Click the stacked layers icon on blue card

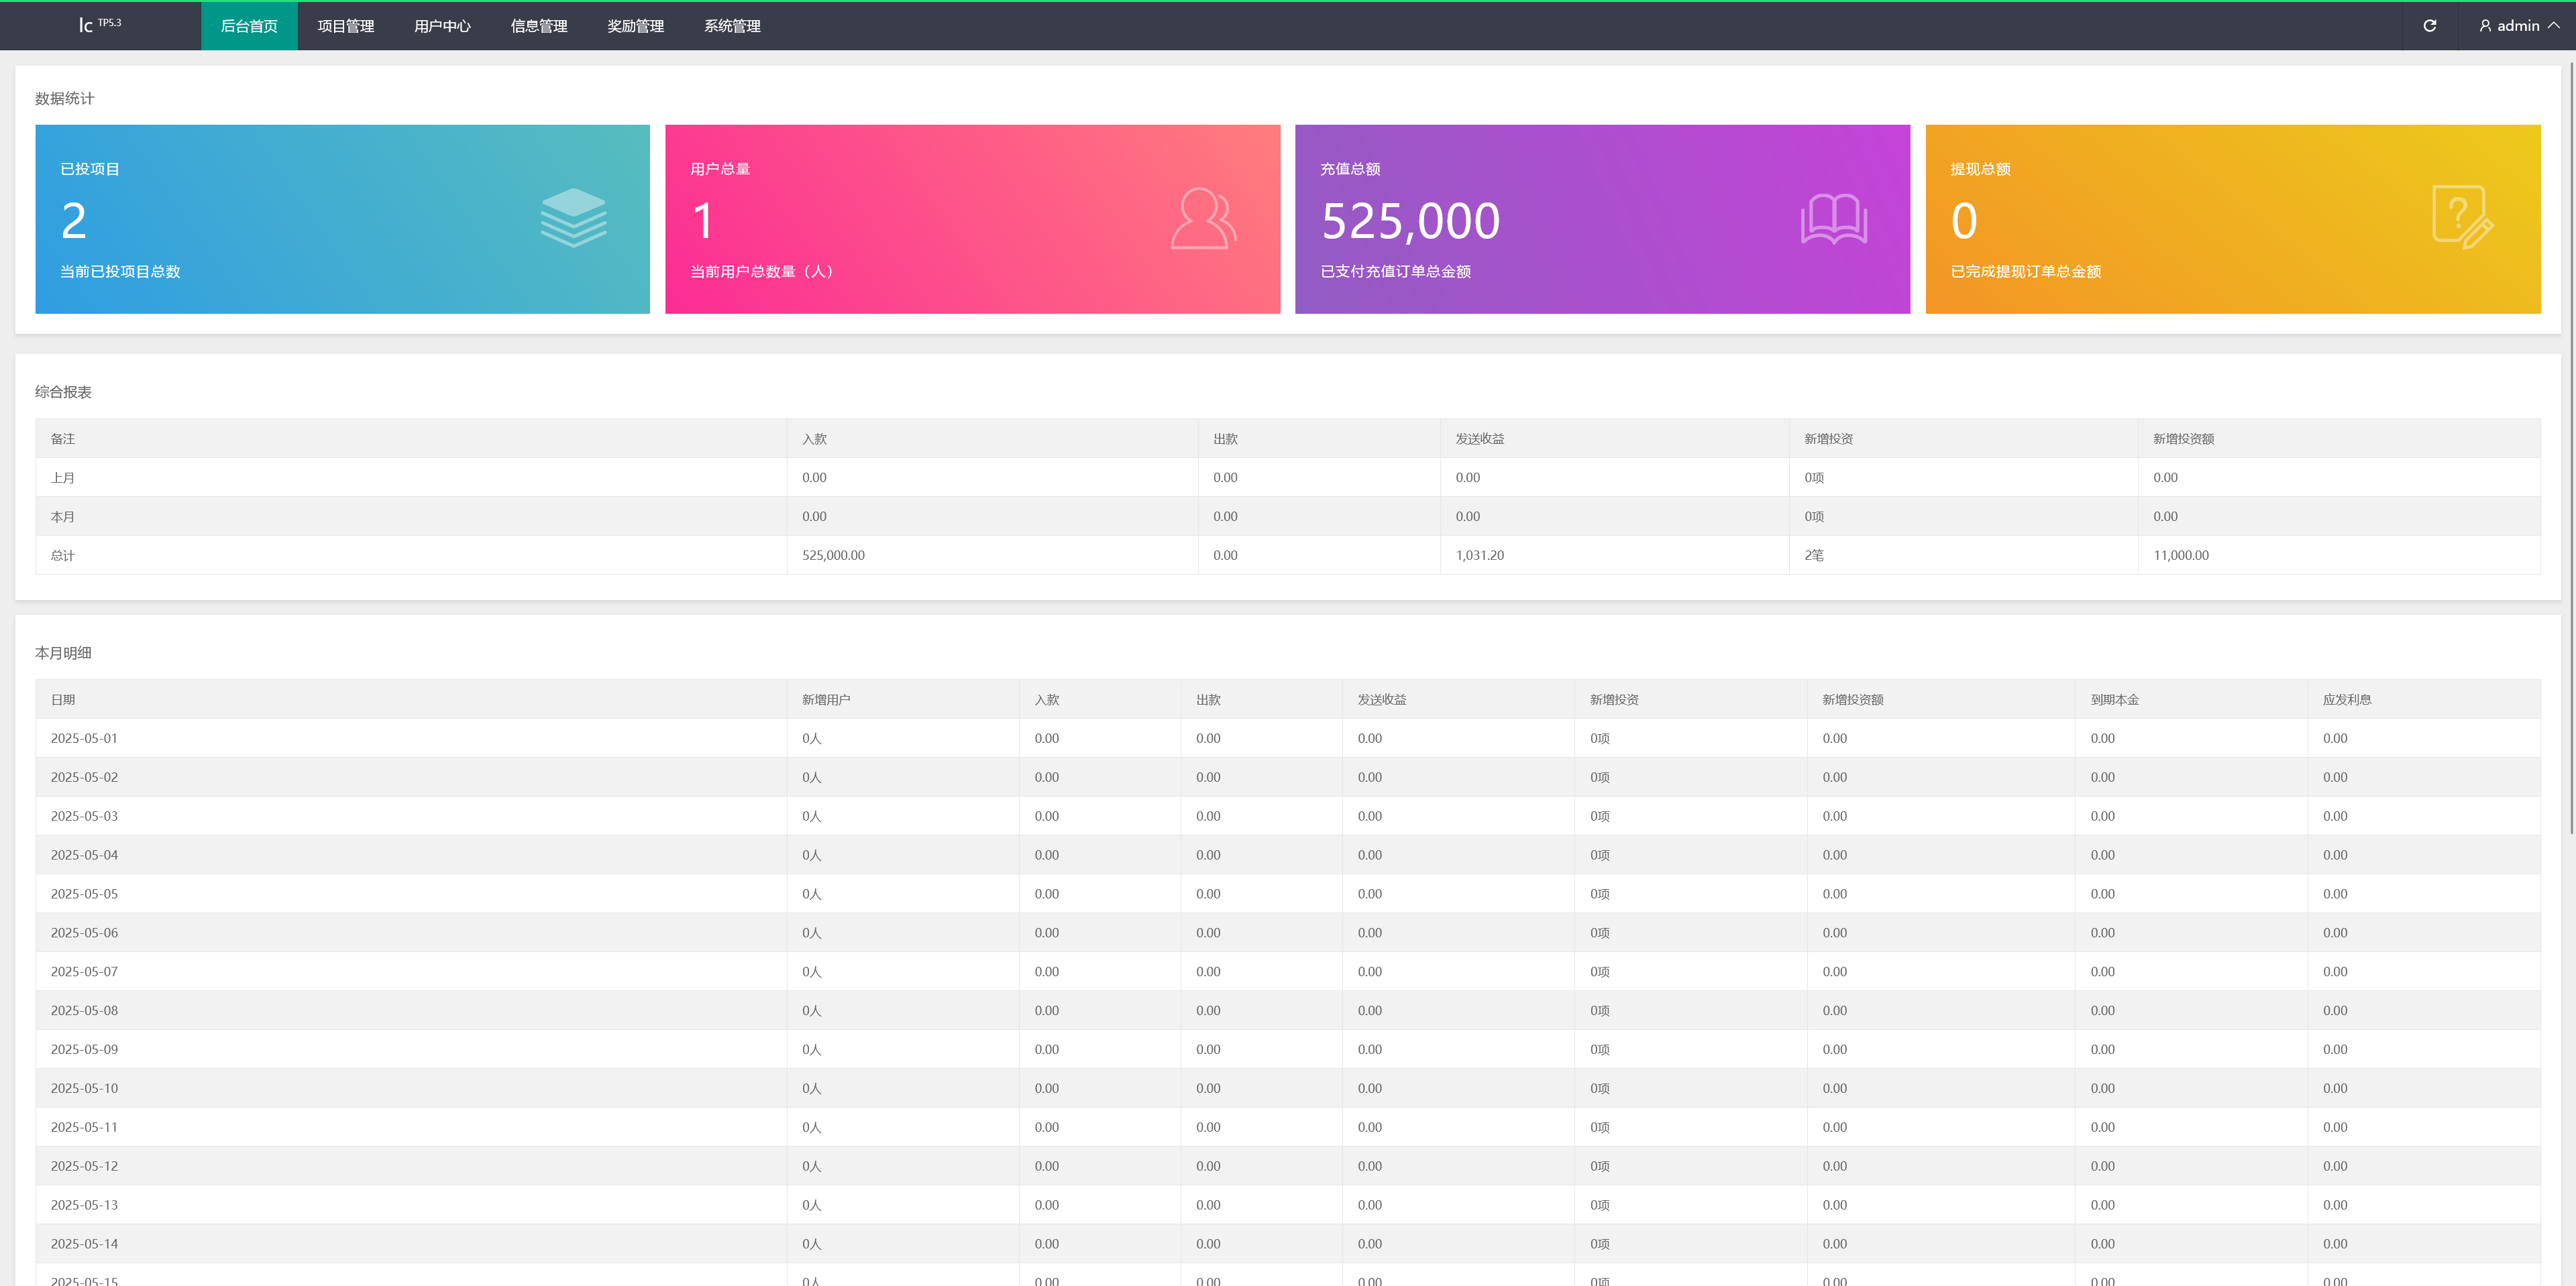pos(573,218)
